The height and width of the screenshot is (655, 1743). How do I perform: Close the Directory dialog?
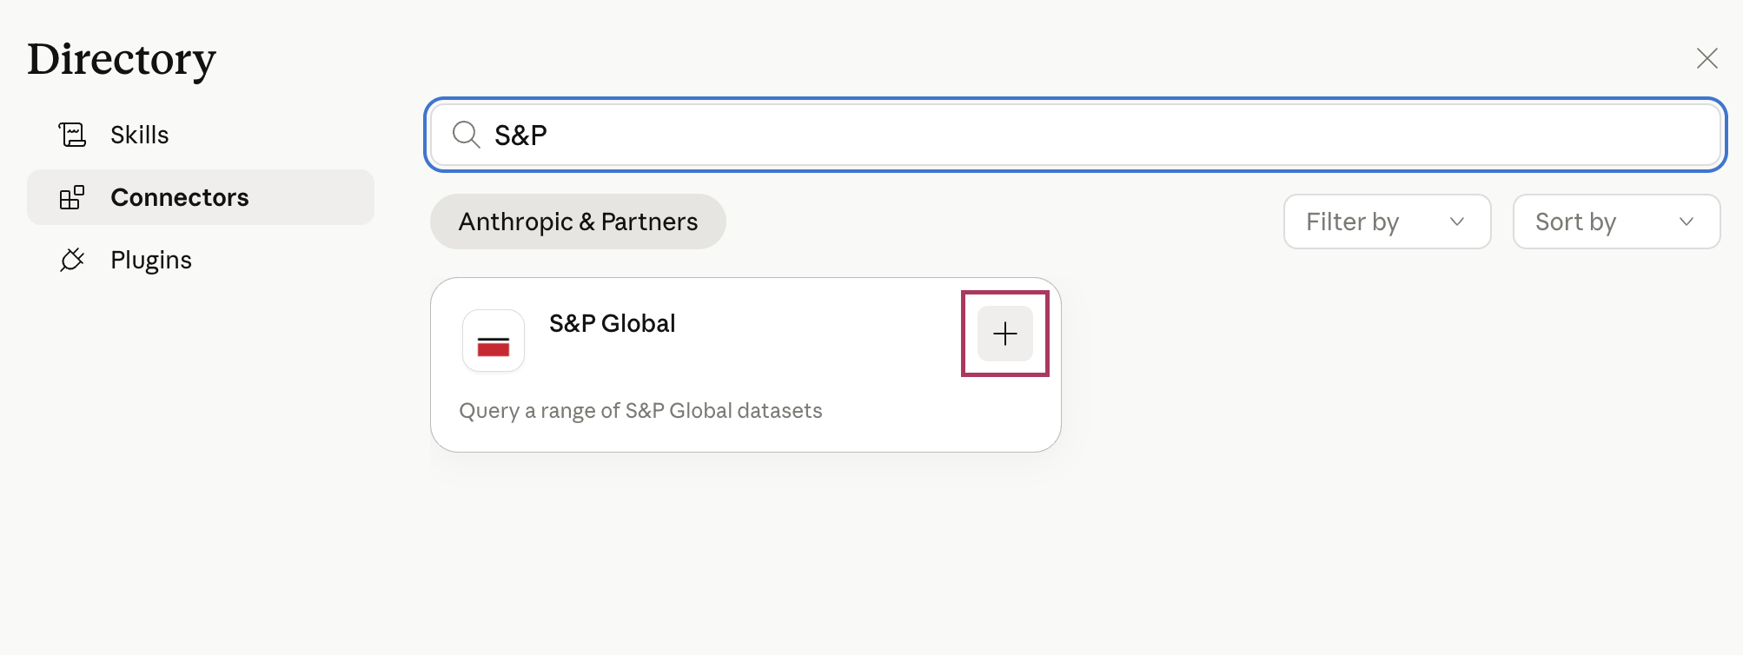(1707, 58)
